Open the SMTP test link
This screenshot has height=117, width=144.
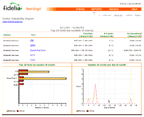pos(33,45)
